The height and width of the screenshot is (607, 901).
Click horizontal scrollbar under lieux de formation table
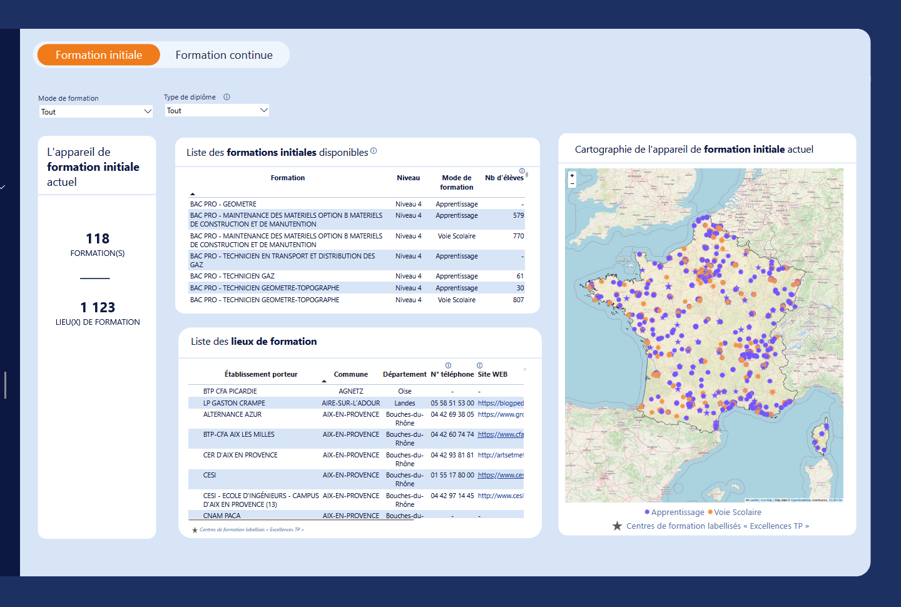(300, 519)
